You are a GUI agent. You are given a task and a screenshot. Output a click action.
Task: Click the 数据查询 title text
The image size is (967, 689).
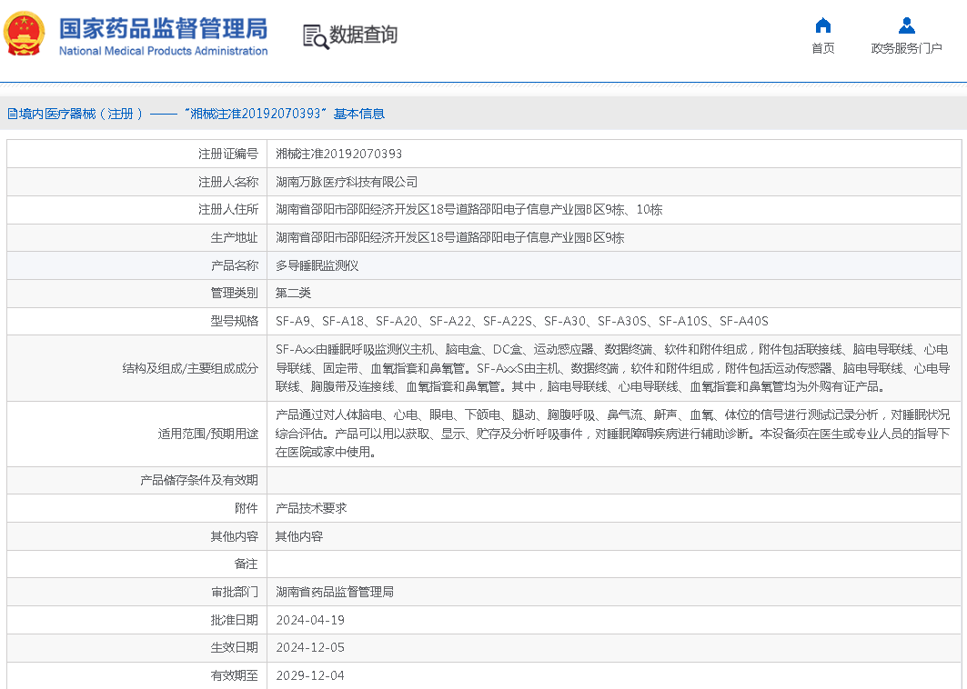[363, 35]
